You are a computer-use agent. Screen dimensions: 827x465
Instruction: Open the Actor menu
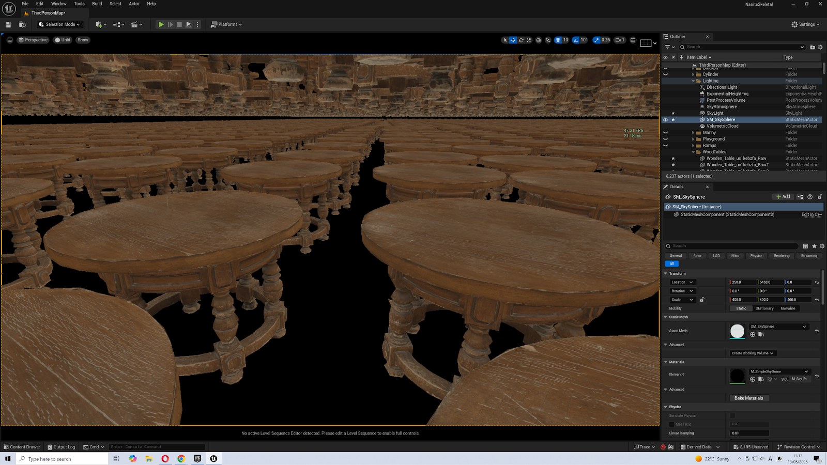pos(134,4)
